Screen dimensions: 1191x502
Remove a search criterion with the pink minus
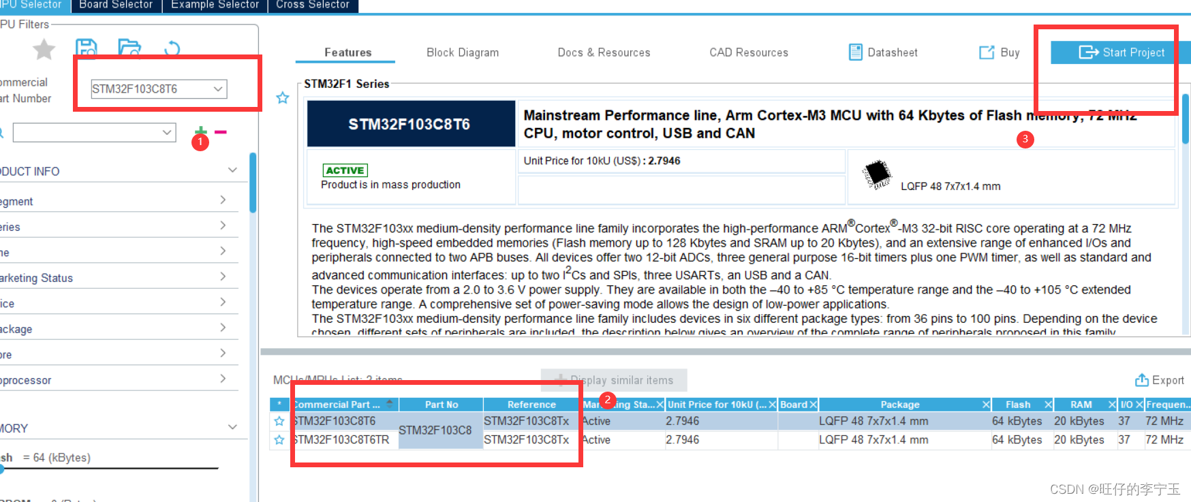pyautogui.click(x=221, y=131)
